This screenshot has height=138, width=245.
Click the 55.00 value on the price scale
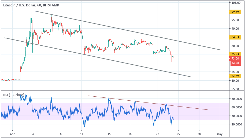click(x=235, y=89)
